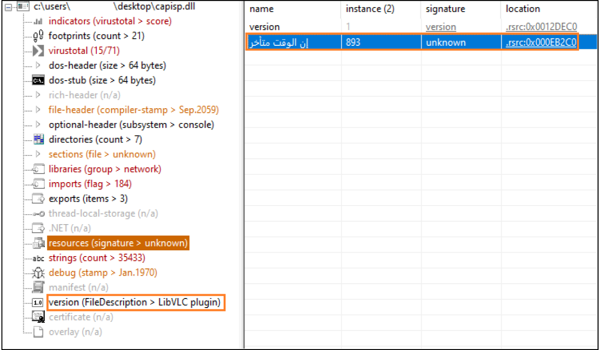This screenshot has width=599, height=350.
Task: Open imports (flag > 184) tree item
Action: (x=90, y=184)
